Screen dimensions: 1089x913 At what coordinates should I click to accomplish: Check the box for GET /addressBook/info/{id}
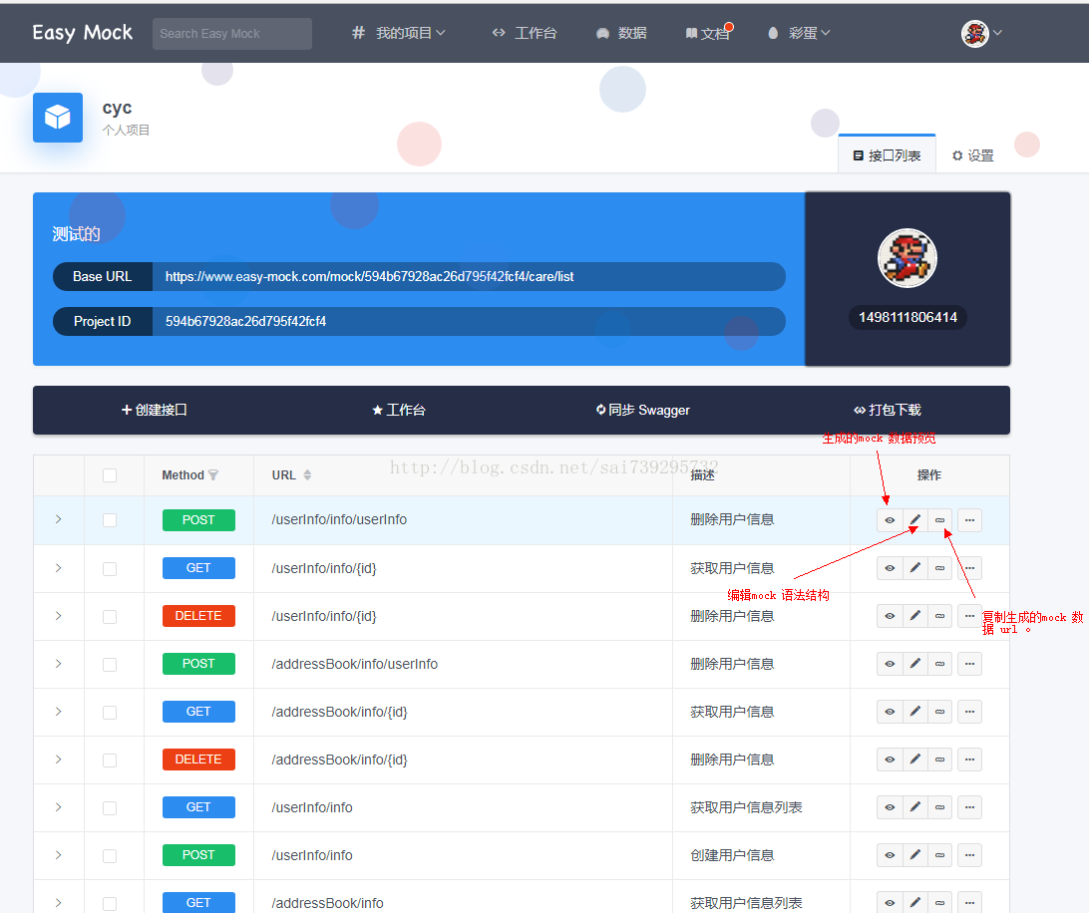click(x=110, y=713)
